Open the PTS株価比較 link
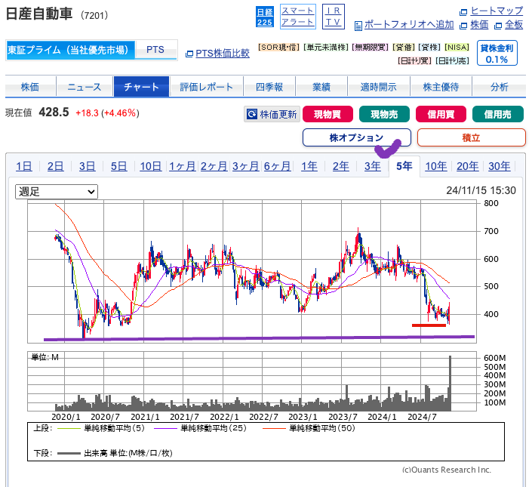 click(x=223, y=54)
